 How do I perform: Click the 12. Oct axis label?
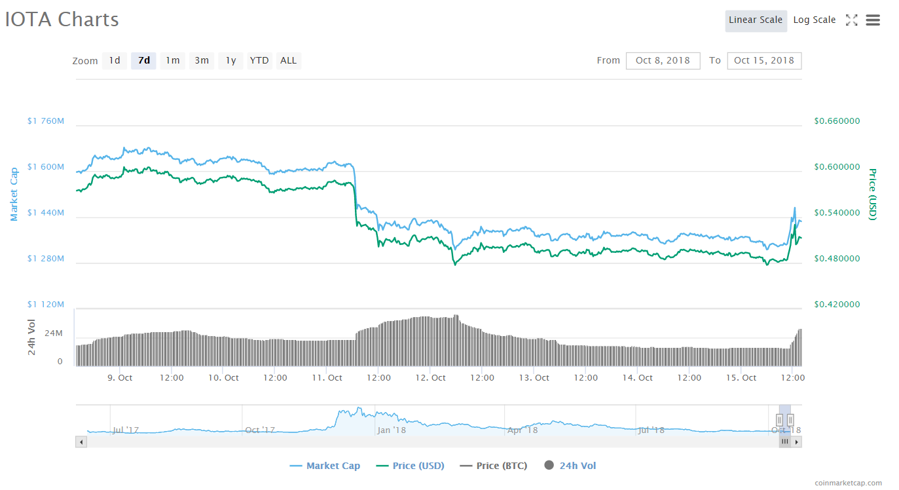click(x=431, y=377)
